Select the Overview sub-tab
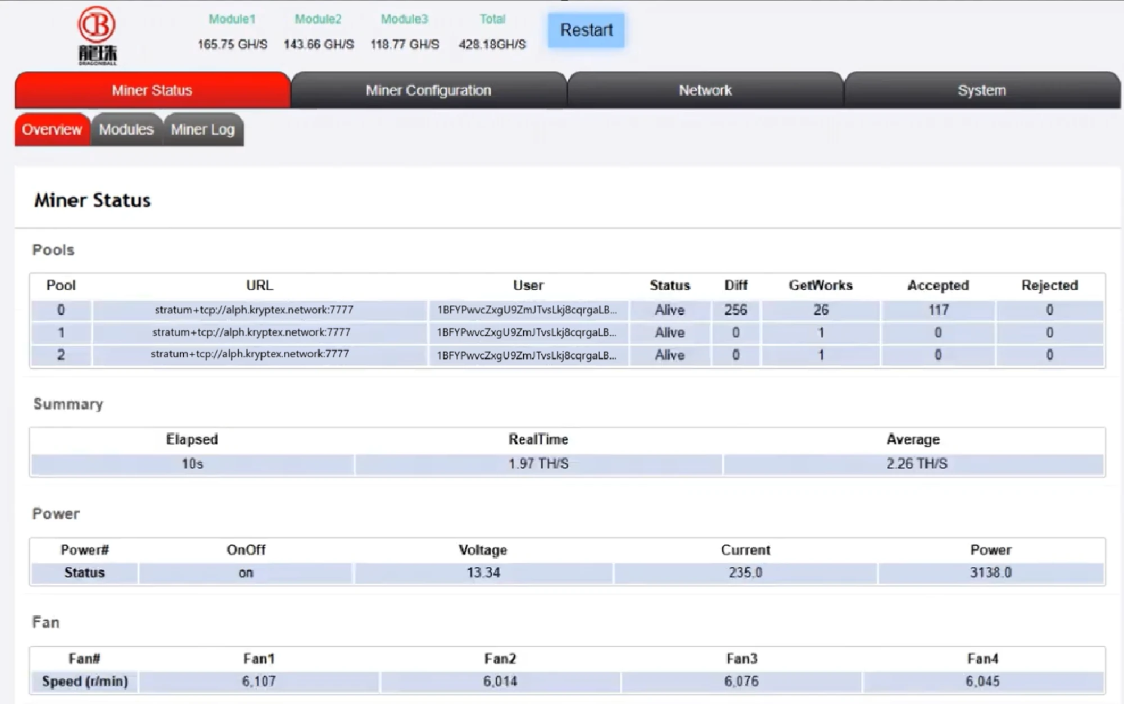The width and height of the screenshot is (1124, 704). pyautogui.click(x=52, y=130)
